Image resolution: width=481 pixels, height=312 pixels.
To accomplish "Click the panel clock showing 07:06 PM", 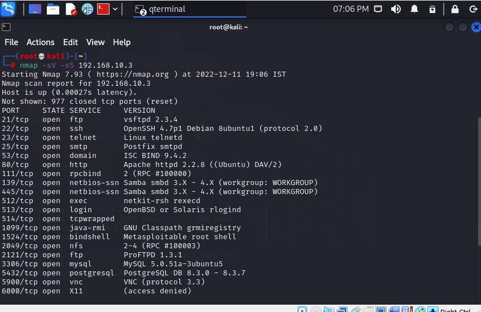I will tap(351, 9).
